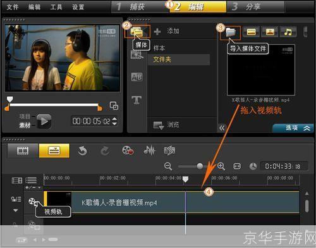
Task: Toggle show all visible tracks icon
Action: [x=16, y=199]
